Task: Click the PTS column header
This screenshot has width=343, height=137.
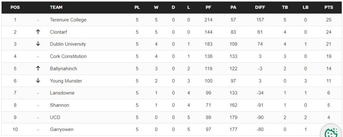Action: click(x=328, y=7)
